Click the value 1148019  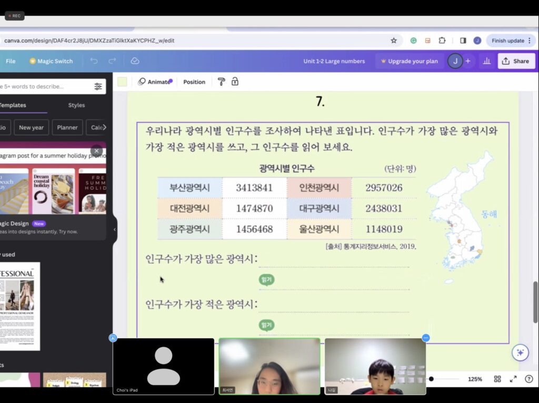pos(384,229)
